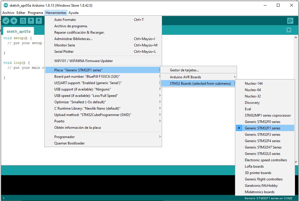This screenshot has width=300, height=201.
Task: Create a new sketch with the New icon
Action: point(23,21)
